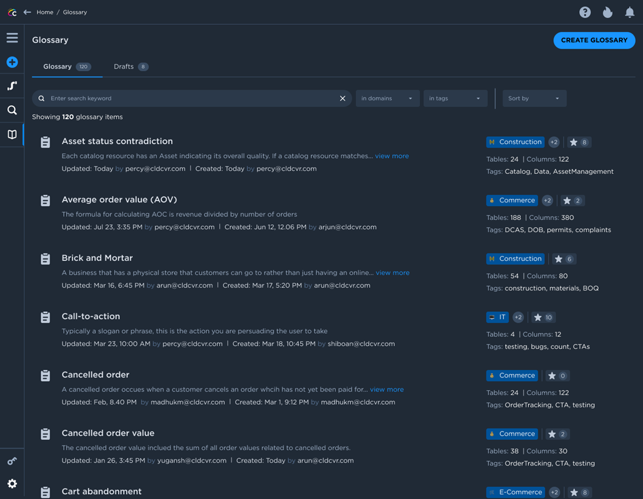Open the hamburger menu in sidebar
The width and height of the screenshot is (643, 499).
click(12, 38)
